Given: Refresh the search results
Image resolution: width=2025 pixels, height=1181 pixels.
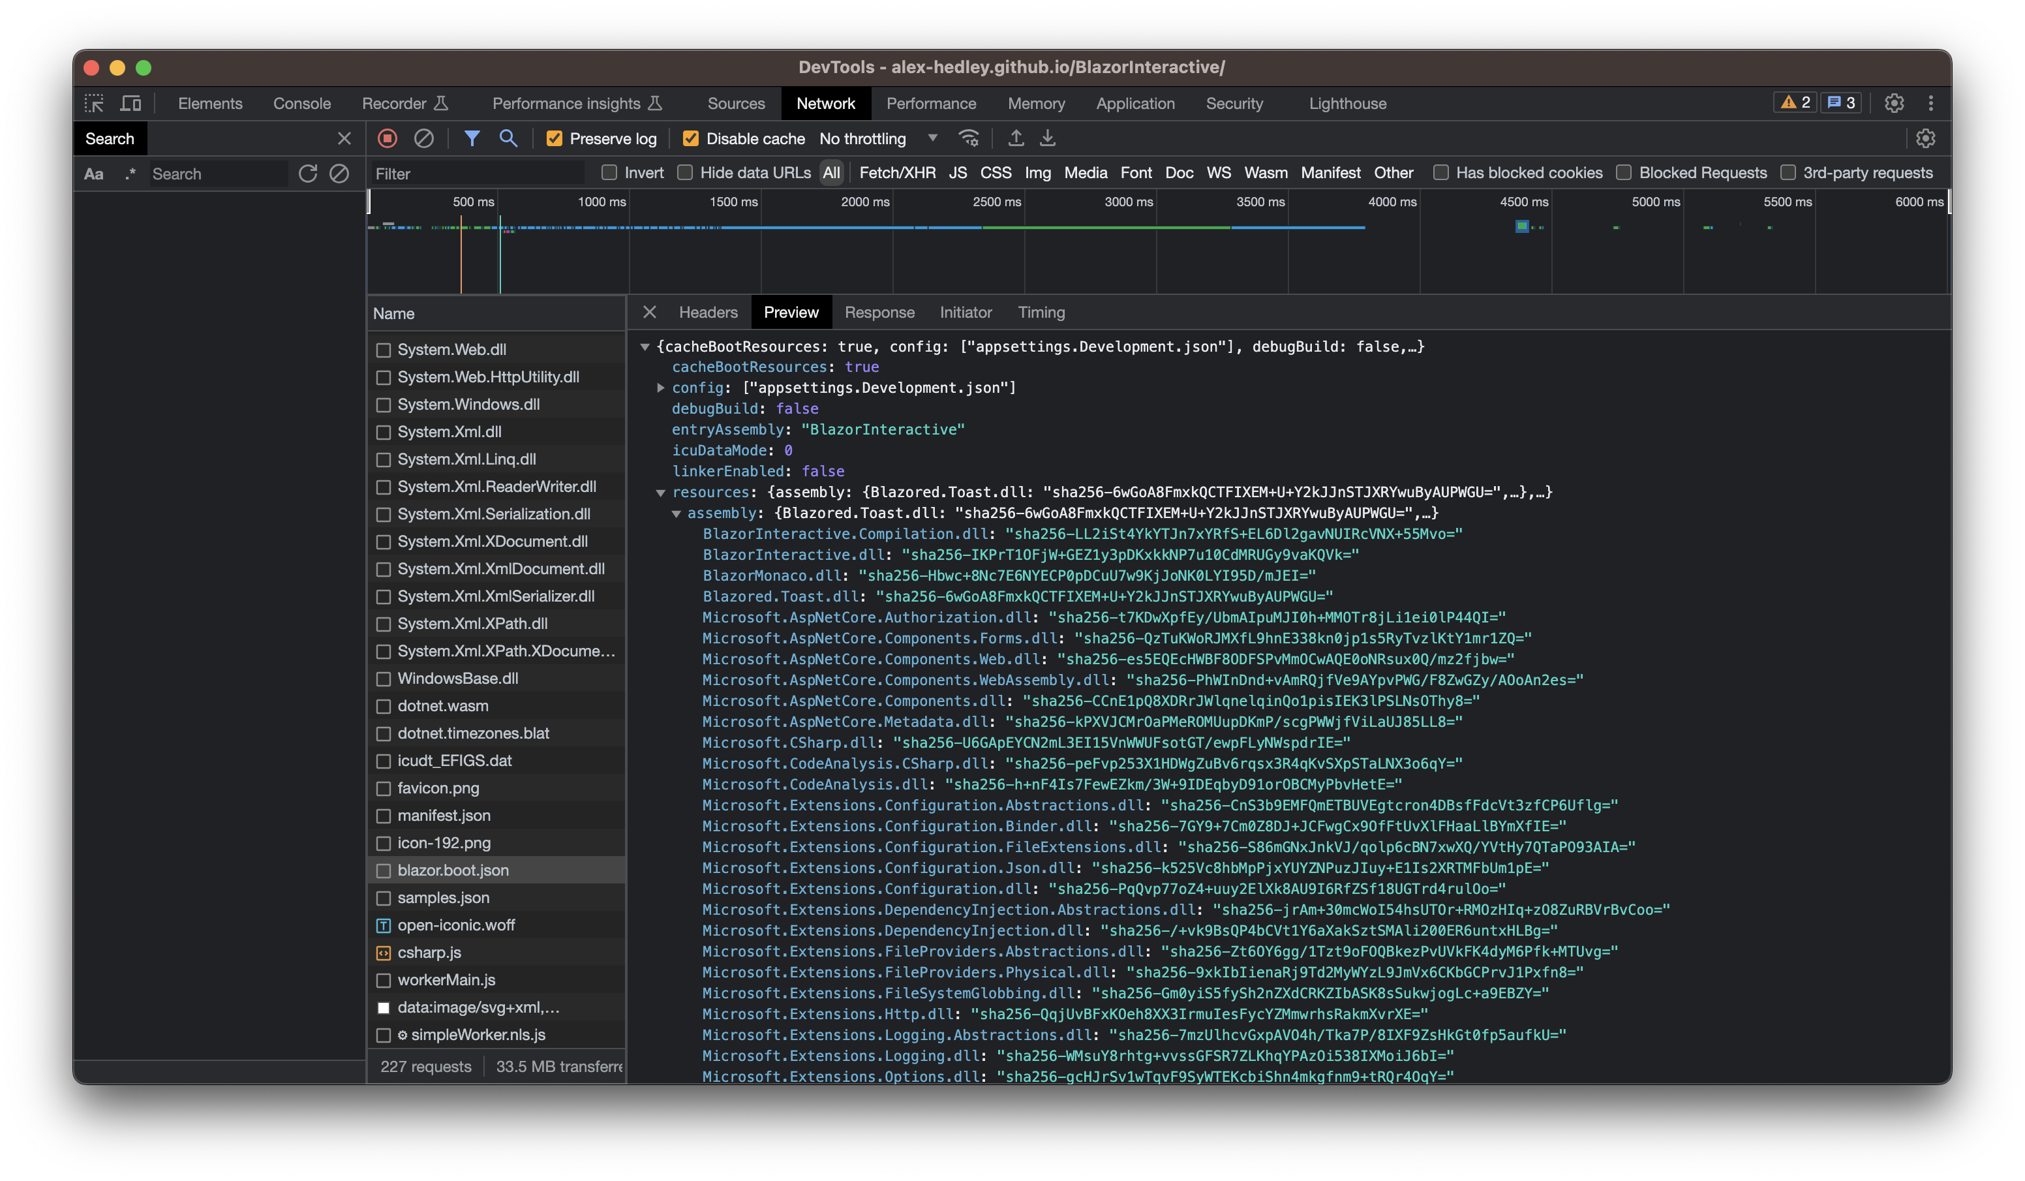Looking at the screenshot, I should 308,174.
